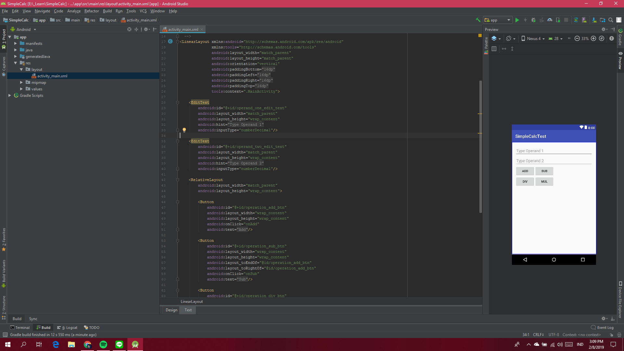The image size is (624, 351).
Task: Open the Event Log link
Action: pos(605,327)
